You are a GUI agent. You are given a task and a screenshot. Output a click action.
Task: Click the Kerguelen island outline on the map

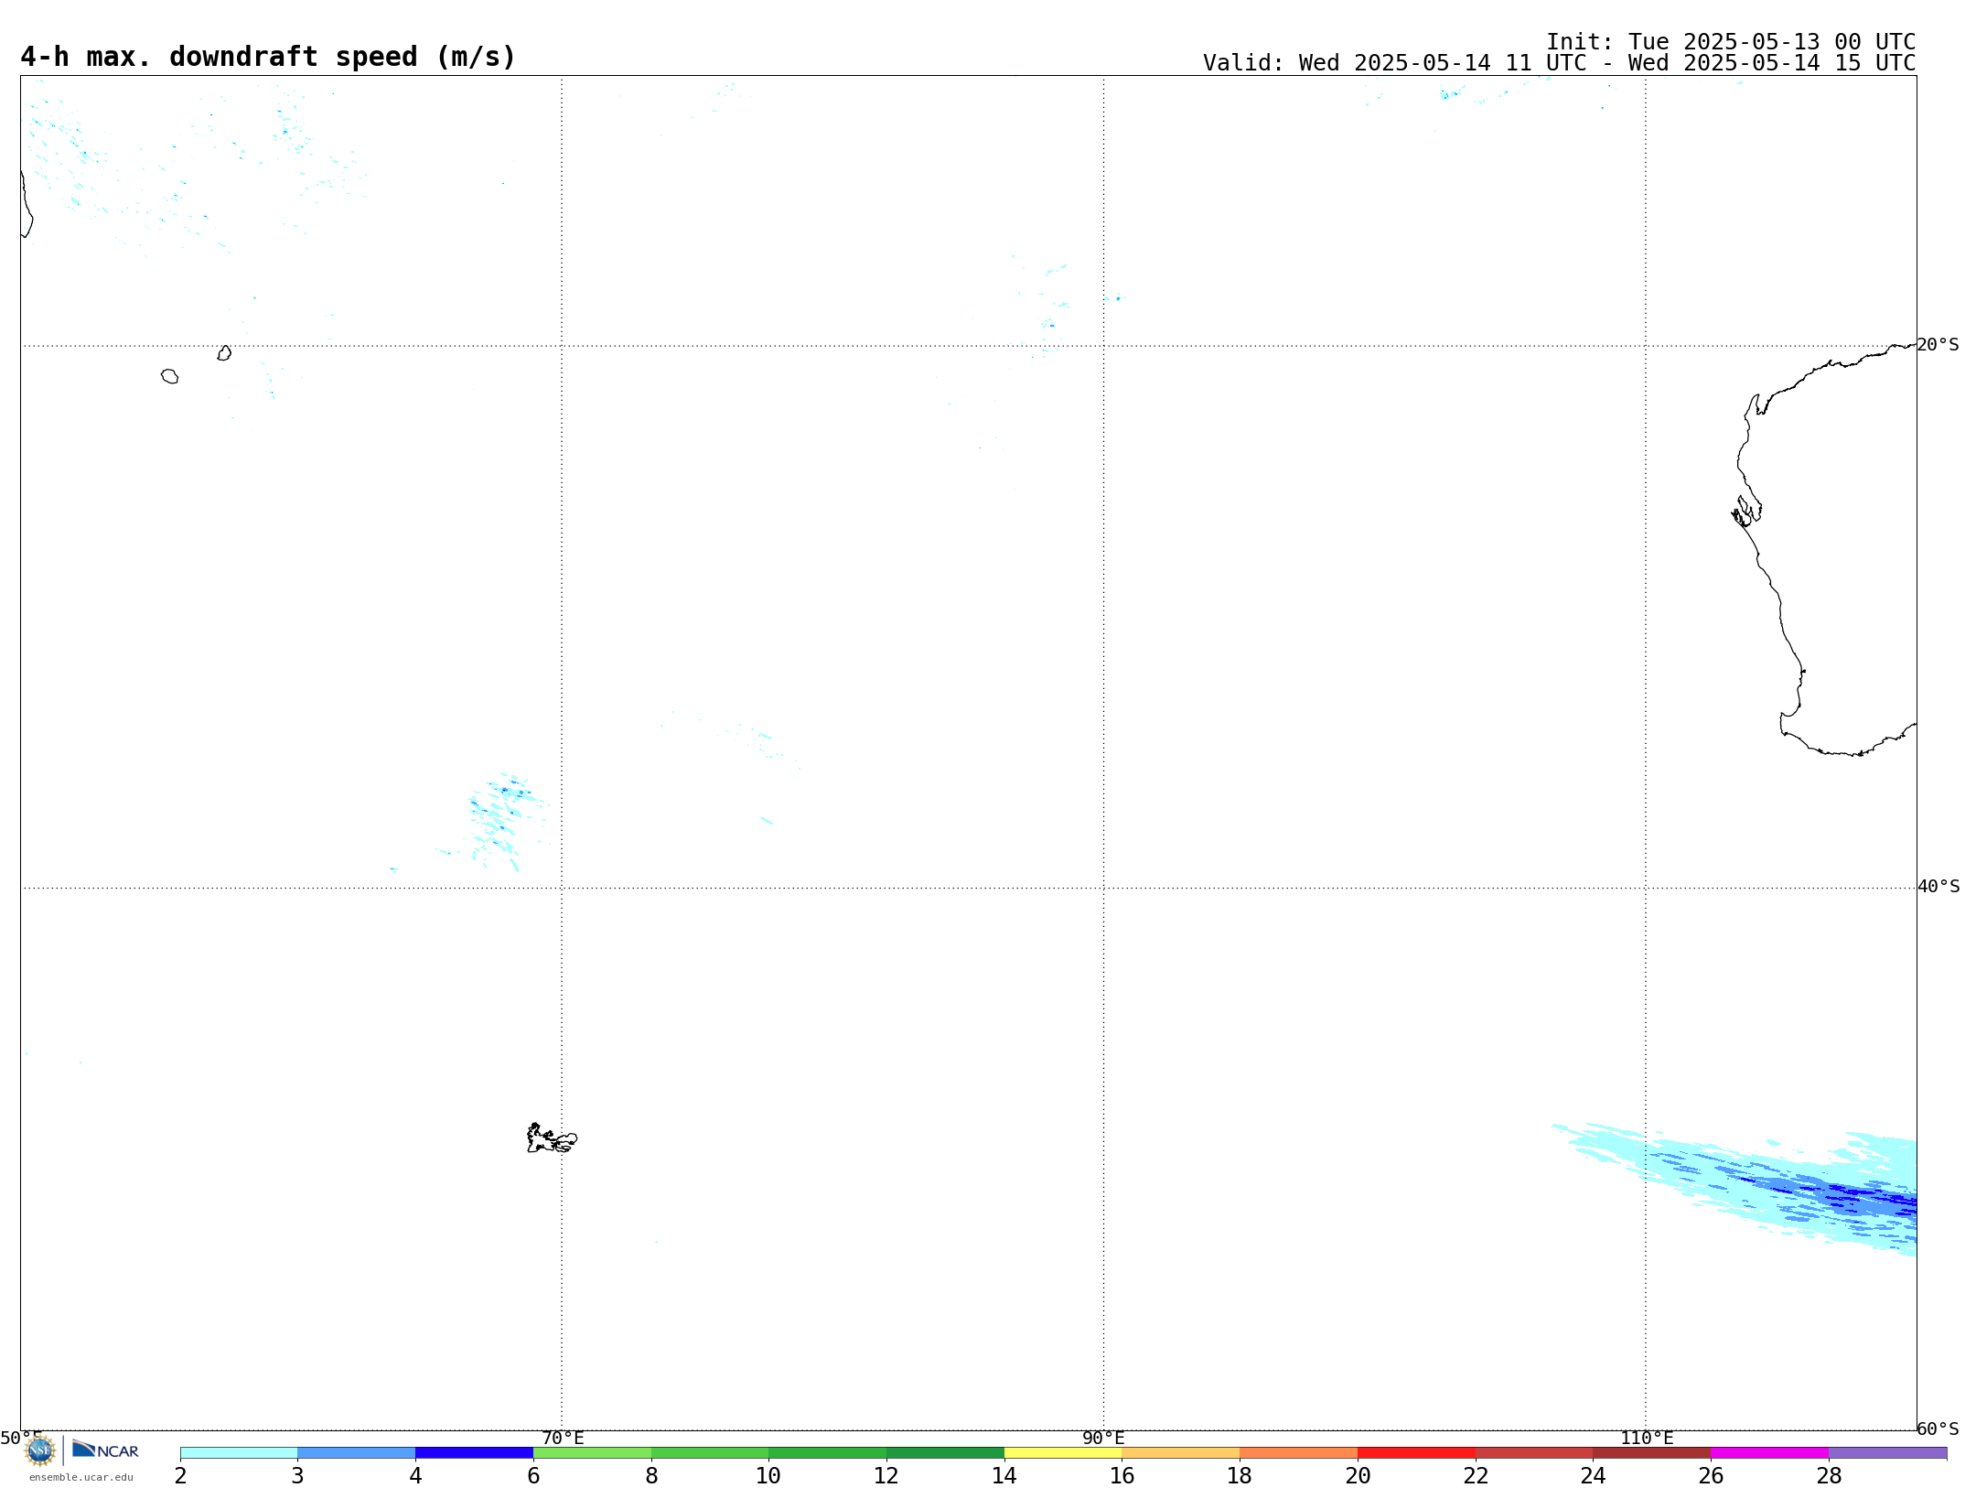click(x=552, y=1138)
